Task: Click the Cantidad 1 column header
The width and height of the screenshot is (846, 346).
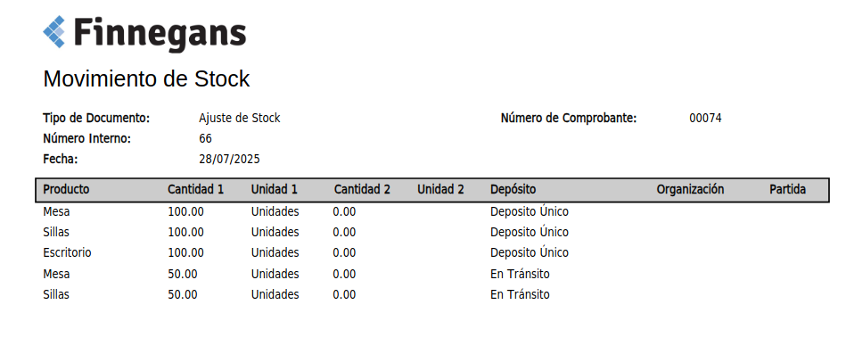Action: click(195, 189)
